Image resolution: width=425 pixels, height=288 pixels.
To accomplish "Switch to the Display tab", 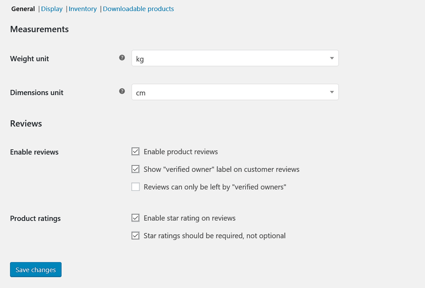I will 52,9.
